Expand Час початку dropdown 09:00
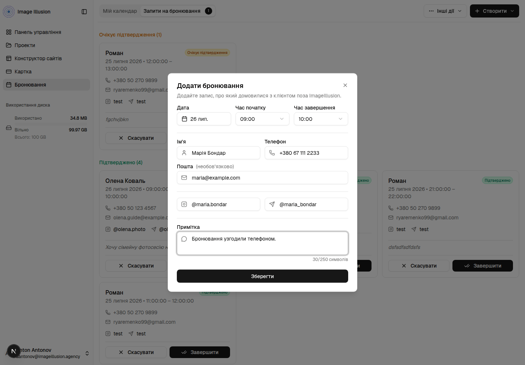 pyautogui.click(x=262, y=119)
